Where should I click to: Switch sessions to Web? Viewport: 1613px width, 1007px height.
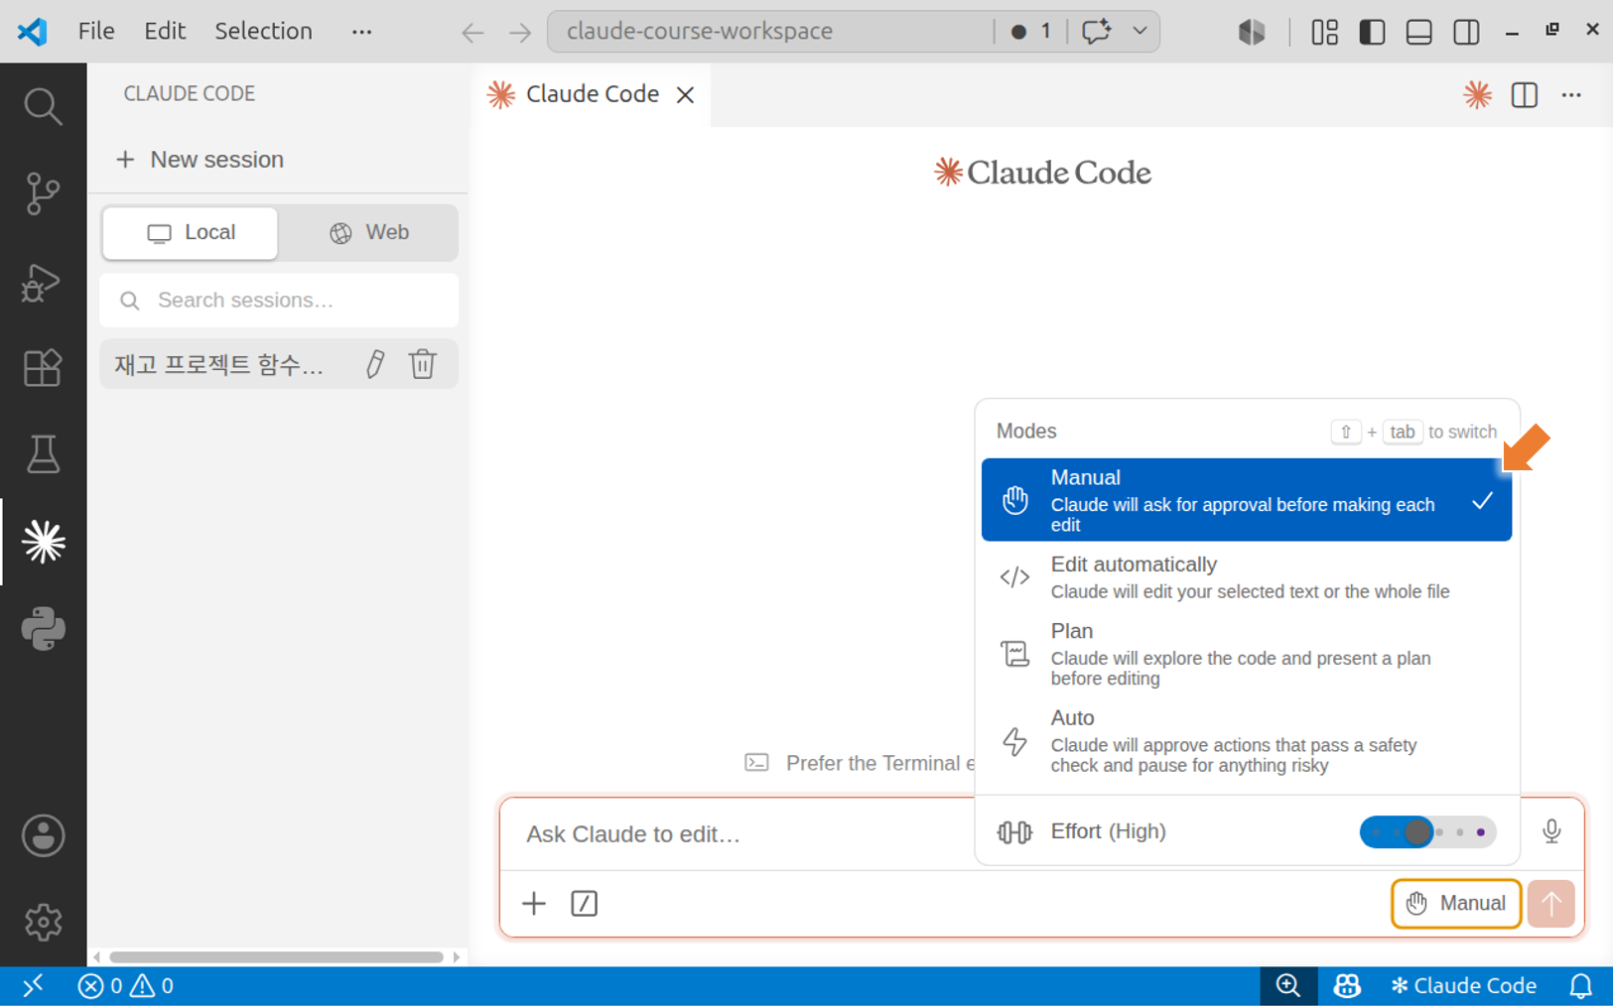coord(368,233)
